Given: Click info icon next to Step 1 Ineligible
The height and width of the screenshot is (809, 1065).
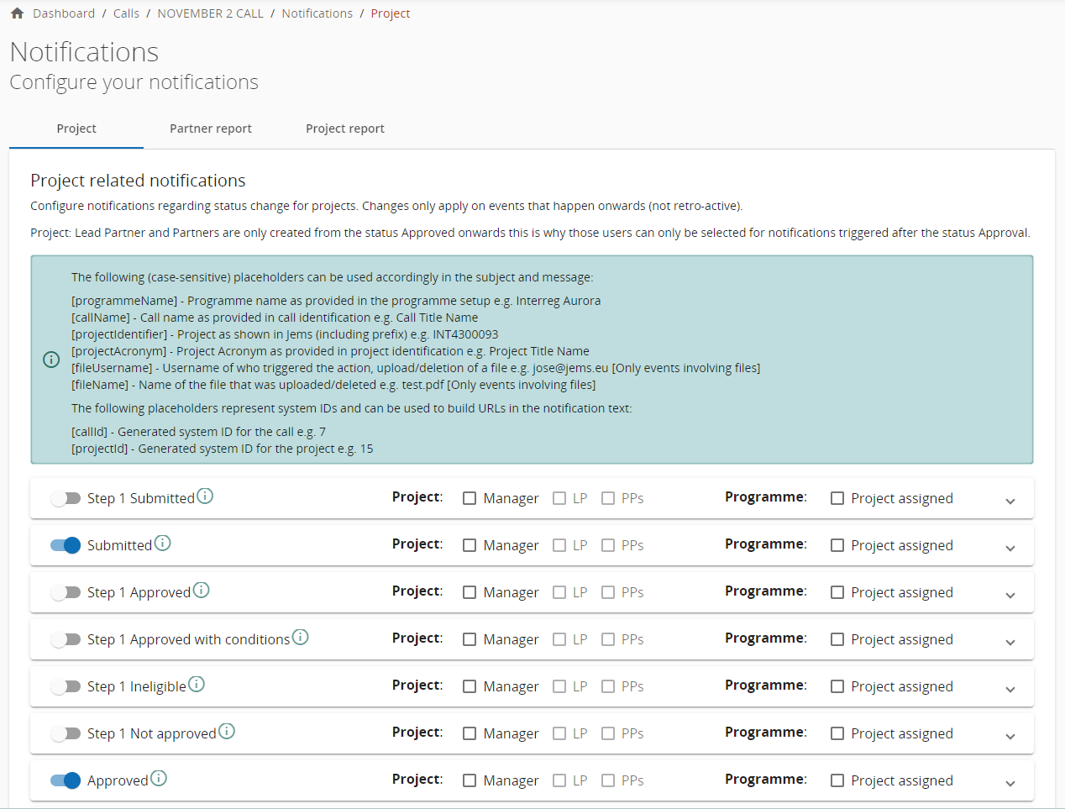Looking at the screenshot, I should (x=197, y=685).
